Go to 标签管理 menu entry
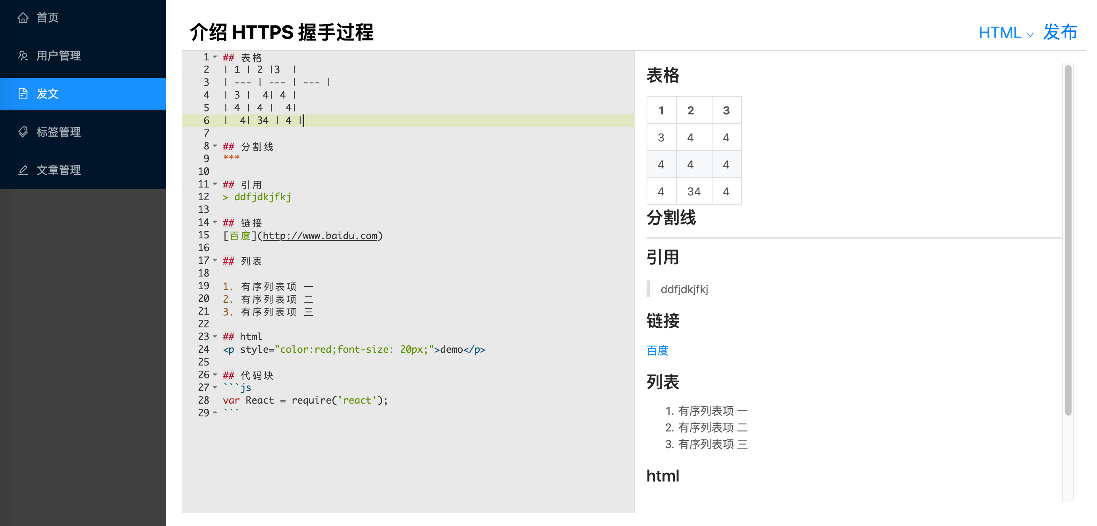 (58, 132)
